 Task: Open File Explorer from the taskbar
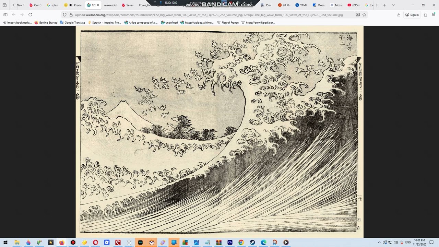click(x=17, y=243)
